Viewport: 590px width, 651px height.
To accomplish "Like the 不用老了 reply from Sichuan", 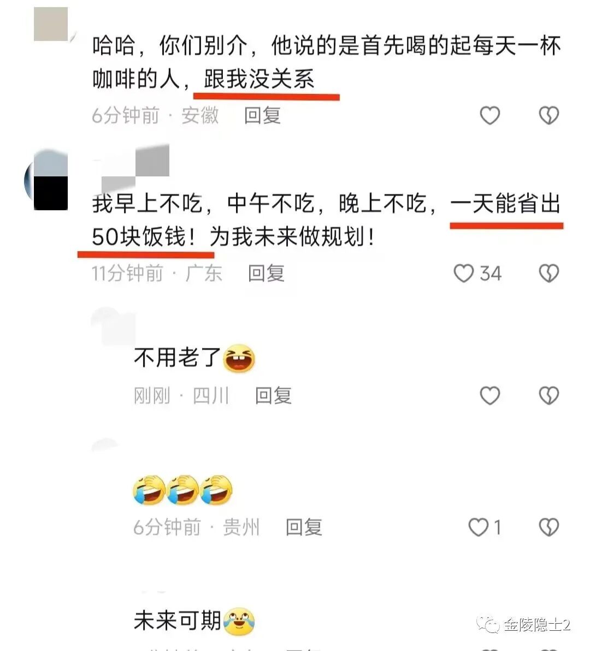I will click(x=489, y=395).
